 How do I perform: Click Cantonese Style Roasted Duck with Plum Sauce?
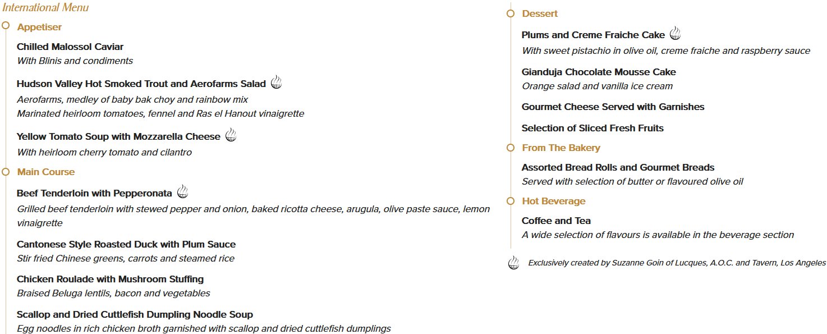126,244
